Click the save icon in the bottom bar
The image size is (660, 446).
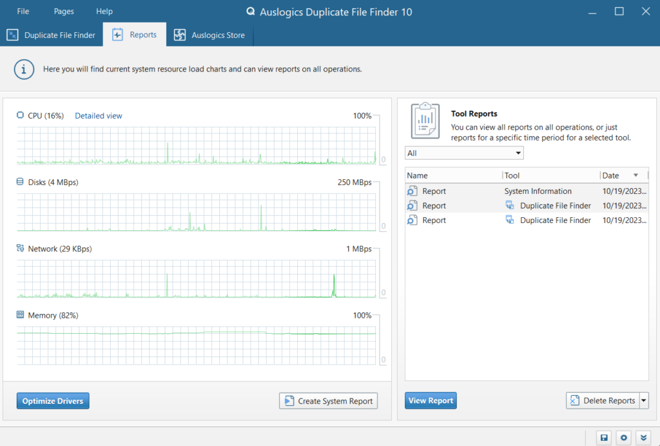coord(604,438)
